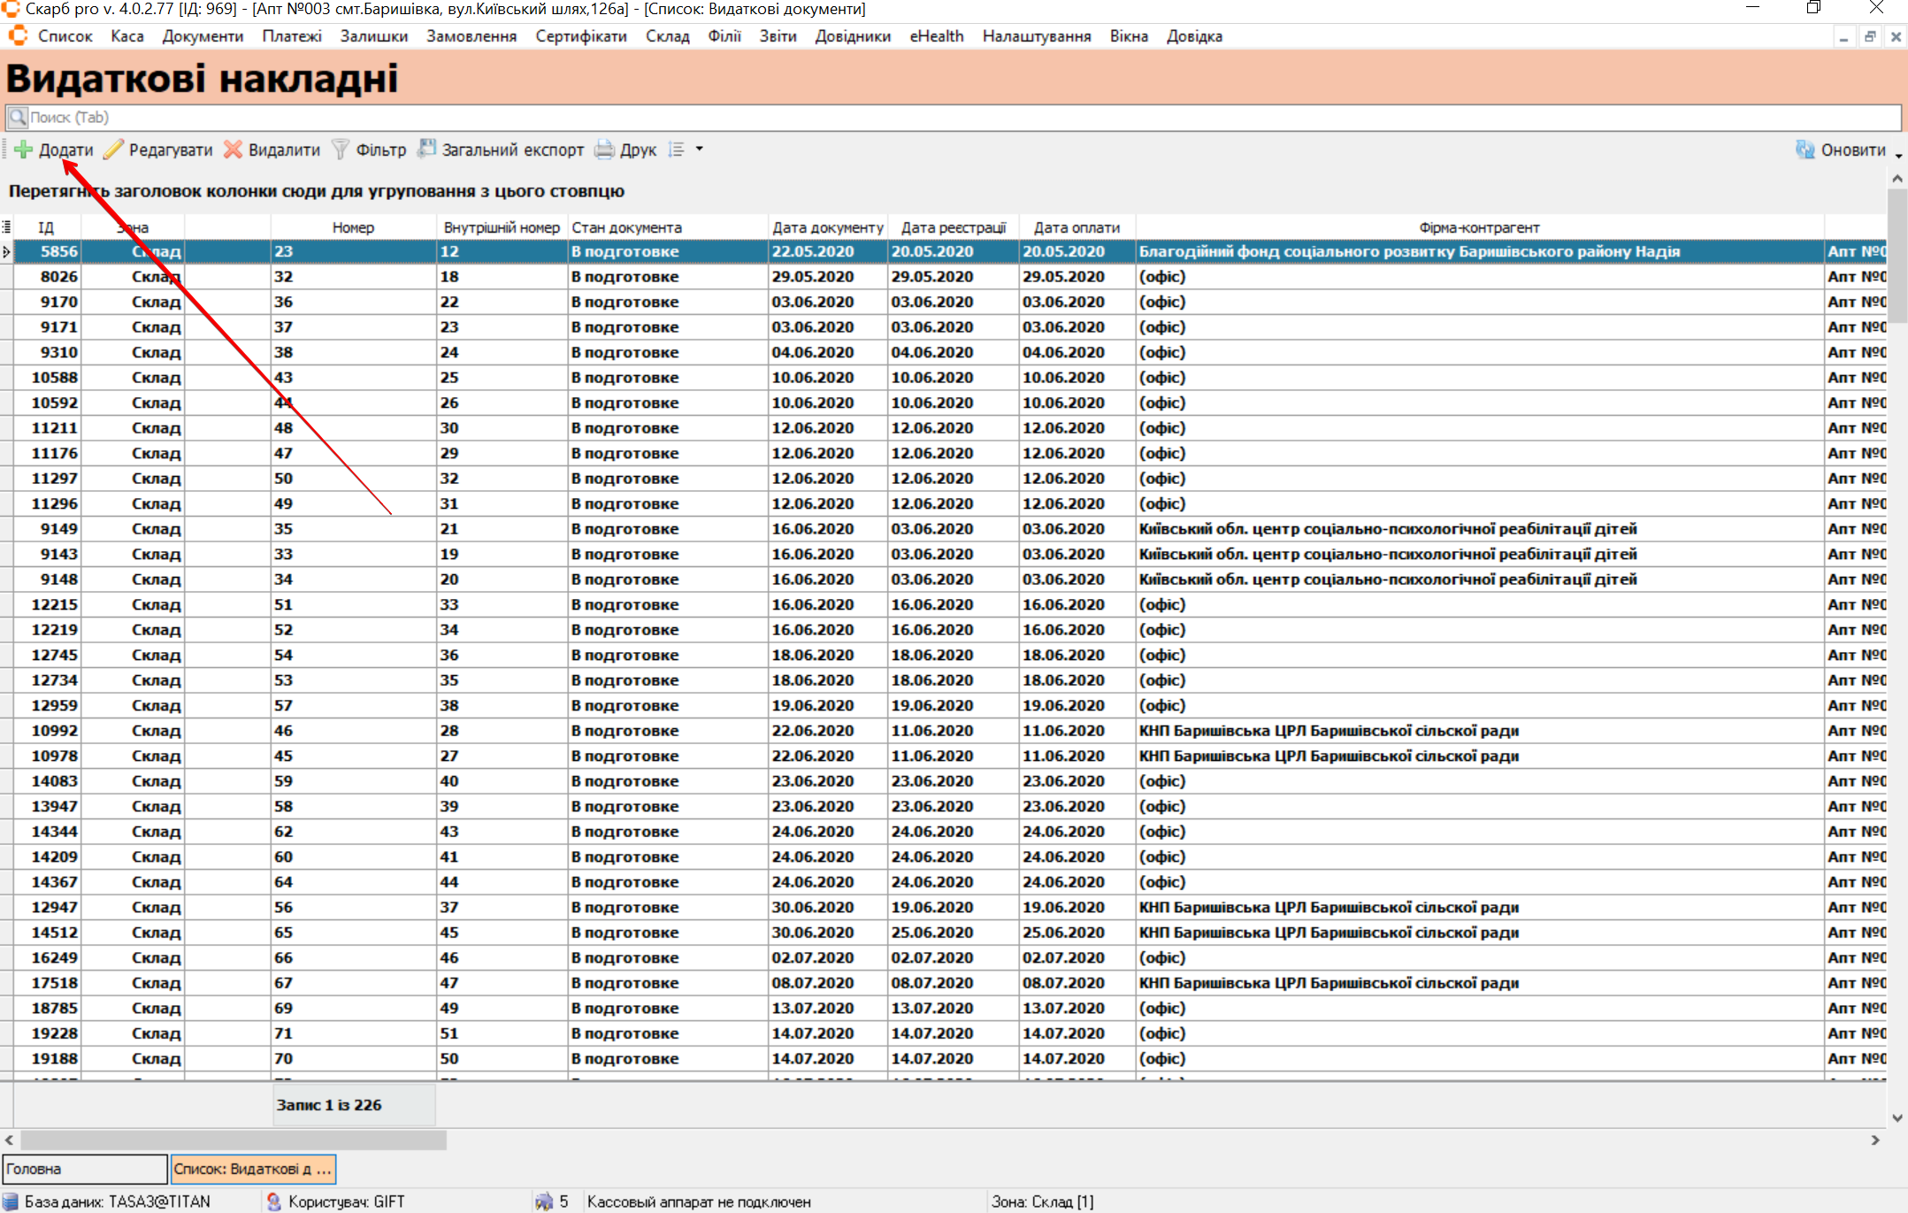Click the red cross Видалити icon
Image resolution: width=1908 pixels, height=1213 pixels.
[234, 150]
